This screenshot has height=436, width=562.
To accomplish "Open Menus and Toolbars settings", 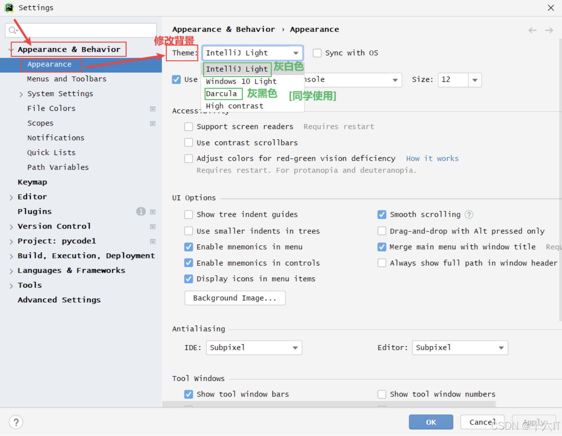I will pyautogui.click(x=66, y=79).
